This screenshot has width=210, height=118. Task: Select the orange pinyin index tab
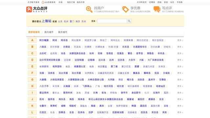[x=34, y=32]
